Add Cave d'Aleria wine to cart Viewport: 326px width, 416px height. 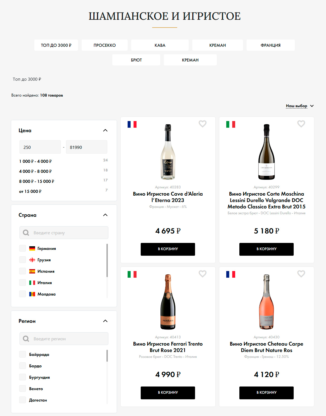[168, 249]
